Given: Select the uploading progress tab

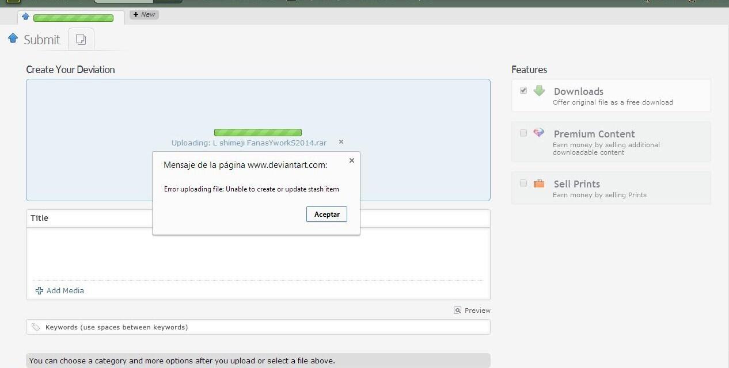Looking at the screenshot, I should (x=71, y=17).
